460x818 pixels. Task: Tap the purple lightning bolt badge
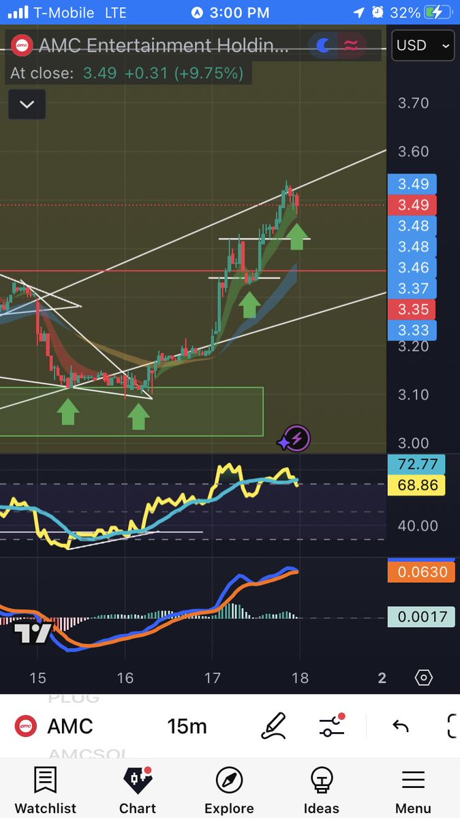297,439
